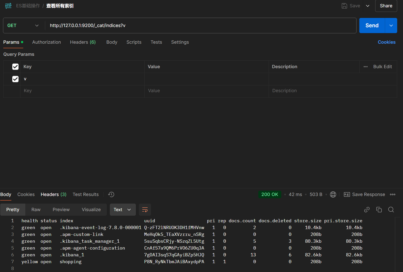The width and height of the screenshot is (403, 272).
Task: Open the Tests tab
Action: click(156, 42)
